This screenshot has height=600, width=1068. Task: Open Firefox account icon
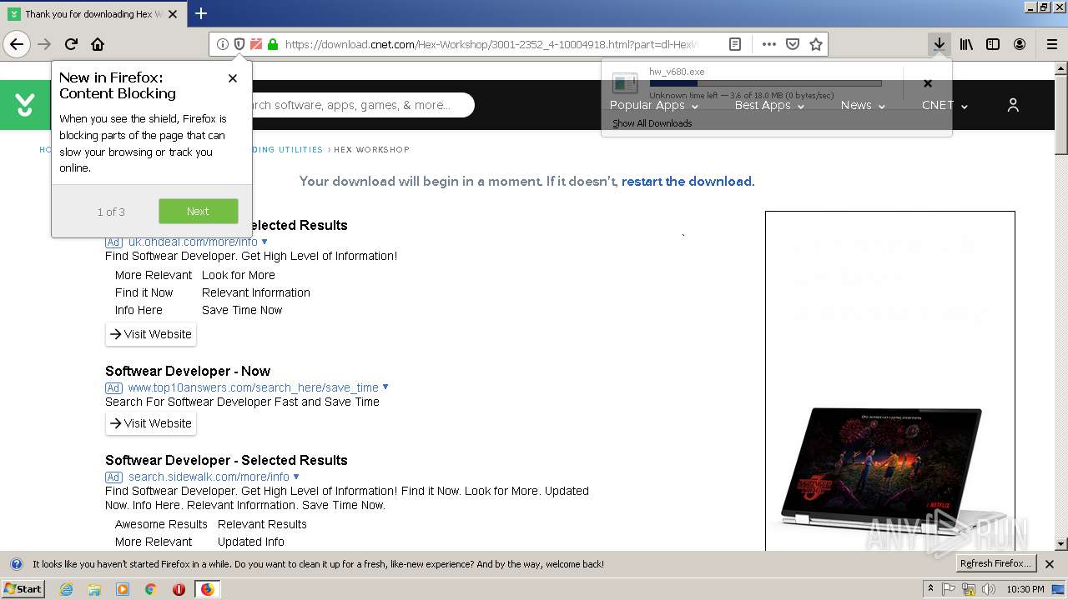coord(1020,44)
